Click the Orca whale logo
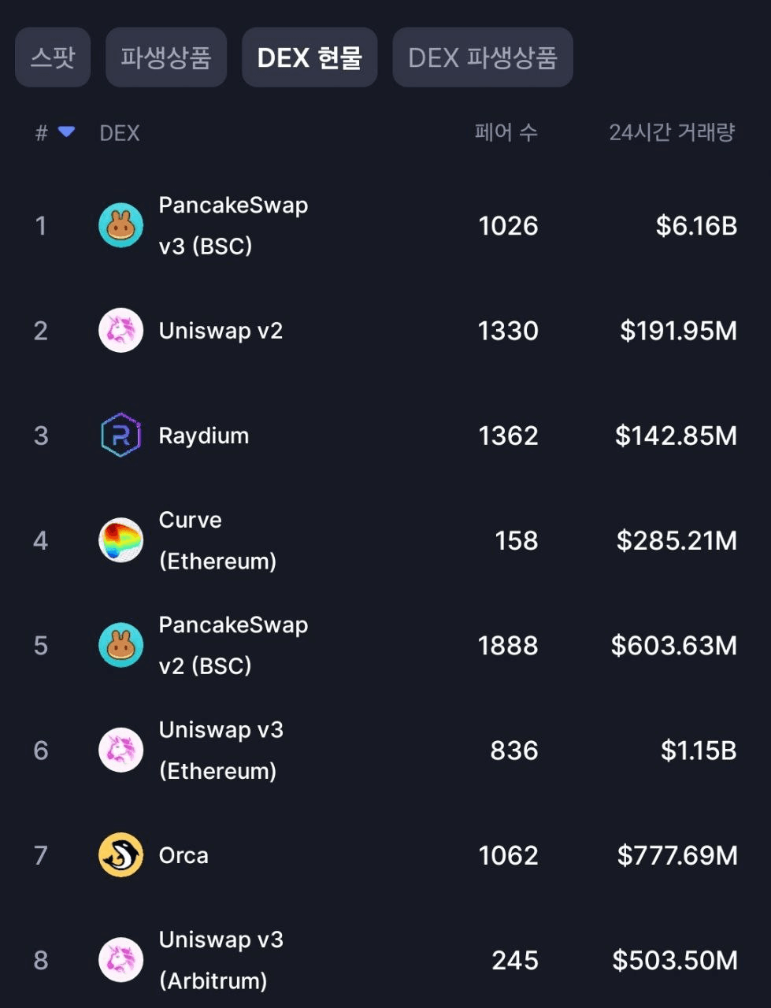The width and height of the screenshot is (771, 1008). click(x=120, y=855)
